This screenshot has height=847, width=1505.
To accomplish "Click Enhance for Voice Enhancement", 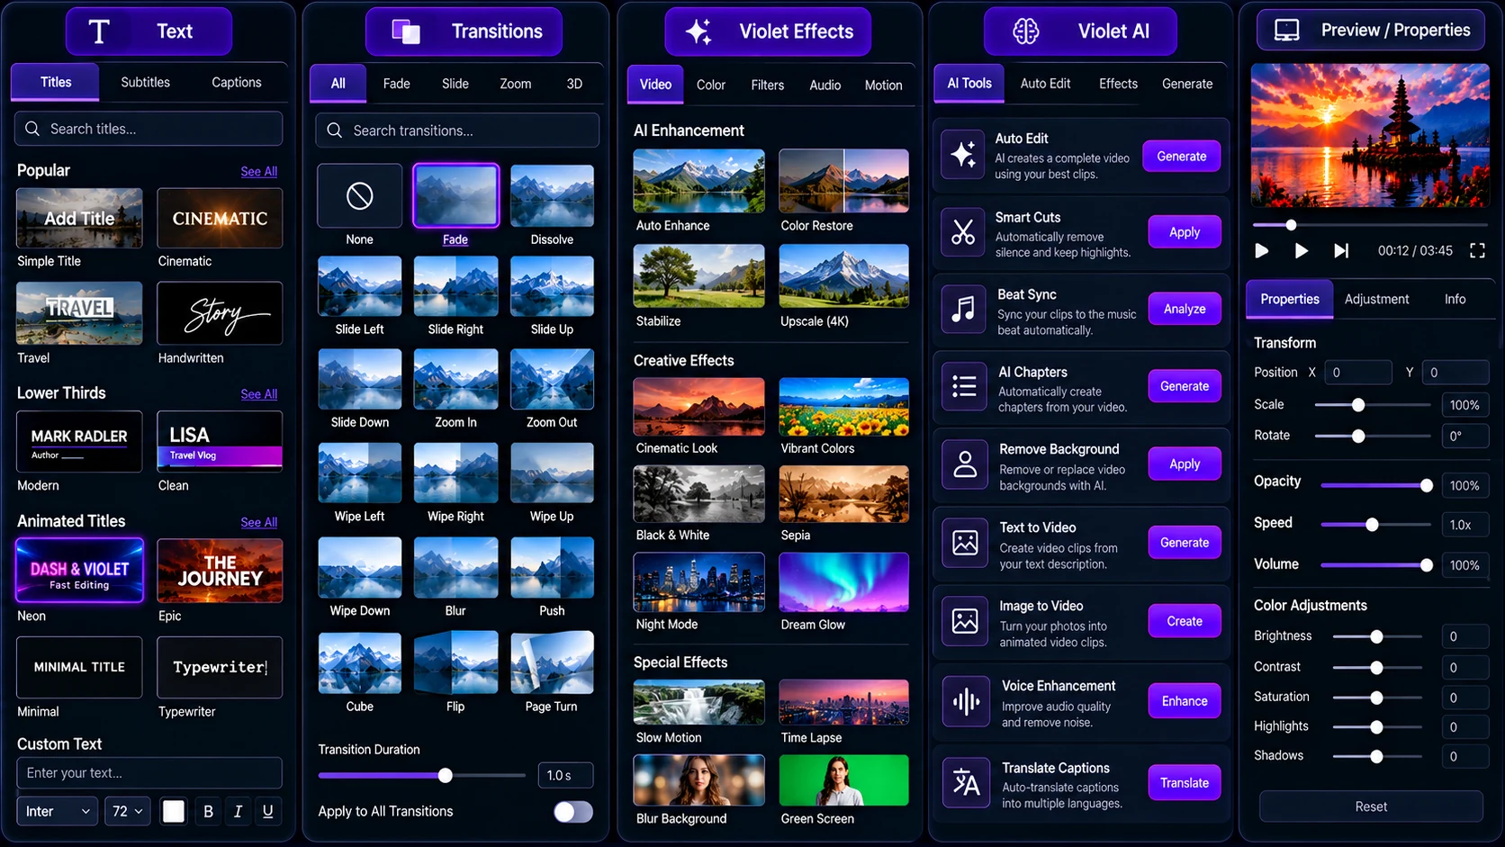I will (1185, 701).
